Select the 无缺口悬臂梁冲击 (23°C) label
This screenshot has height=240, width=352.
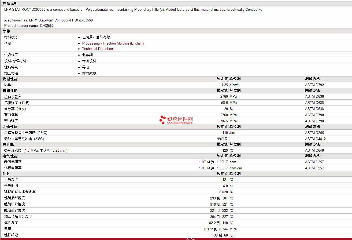(24, 139)
